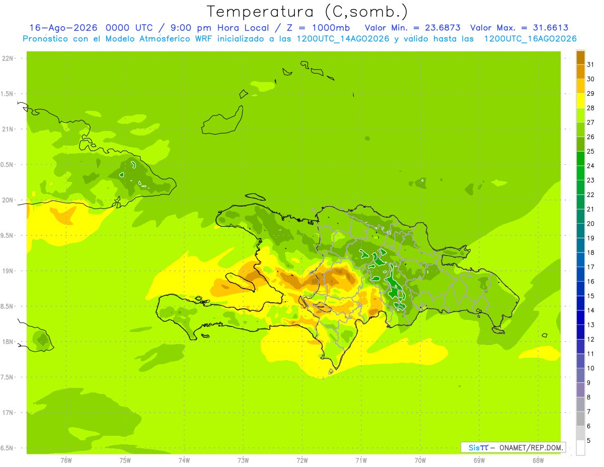The image size is (604, 467).
Task: Click the '0.5N' latitude axis label
Action: (7, 165)
